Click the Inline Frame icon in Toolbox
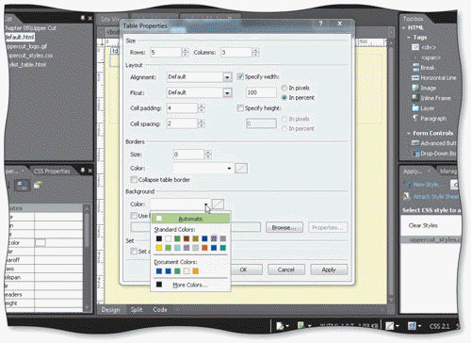Image resolution: width=471 pixels, height=343 pixels. (x=415, y=98)
